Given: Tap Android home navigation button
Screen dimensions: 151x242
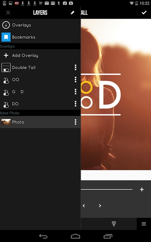Looking at the screenshot, I should 76,236.
